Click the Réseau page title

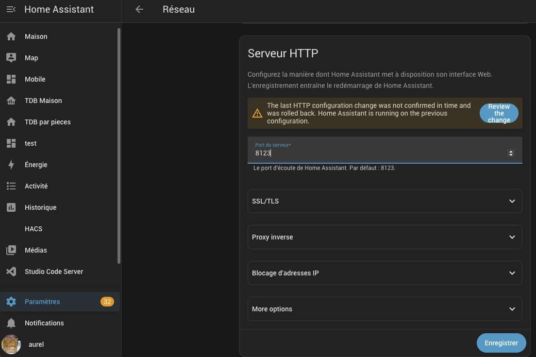(x=179, y=9)
